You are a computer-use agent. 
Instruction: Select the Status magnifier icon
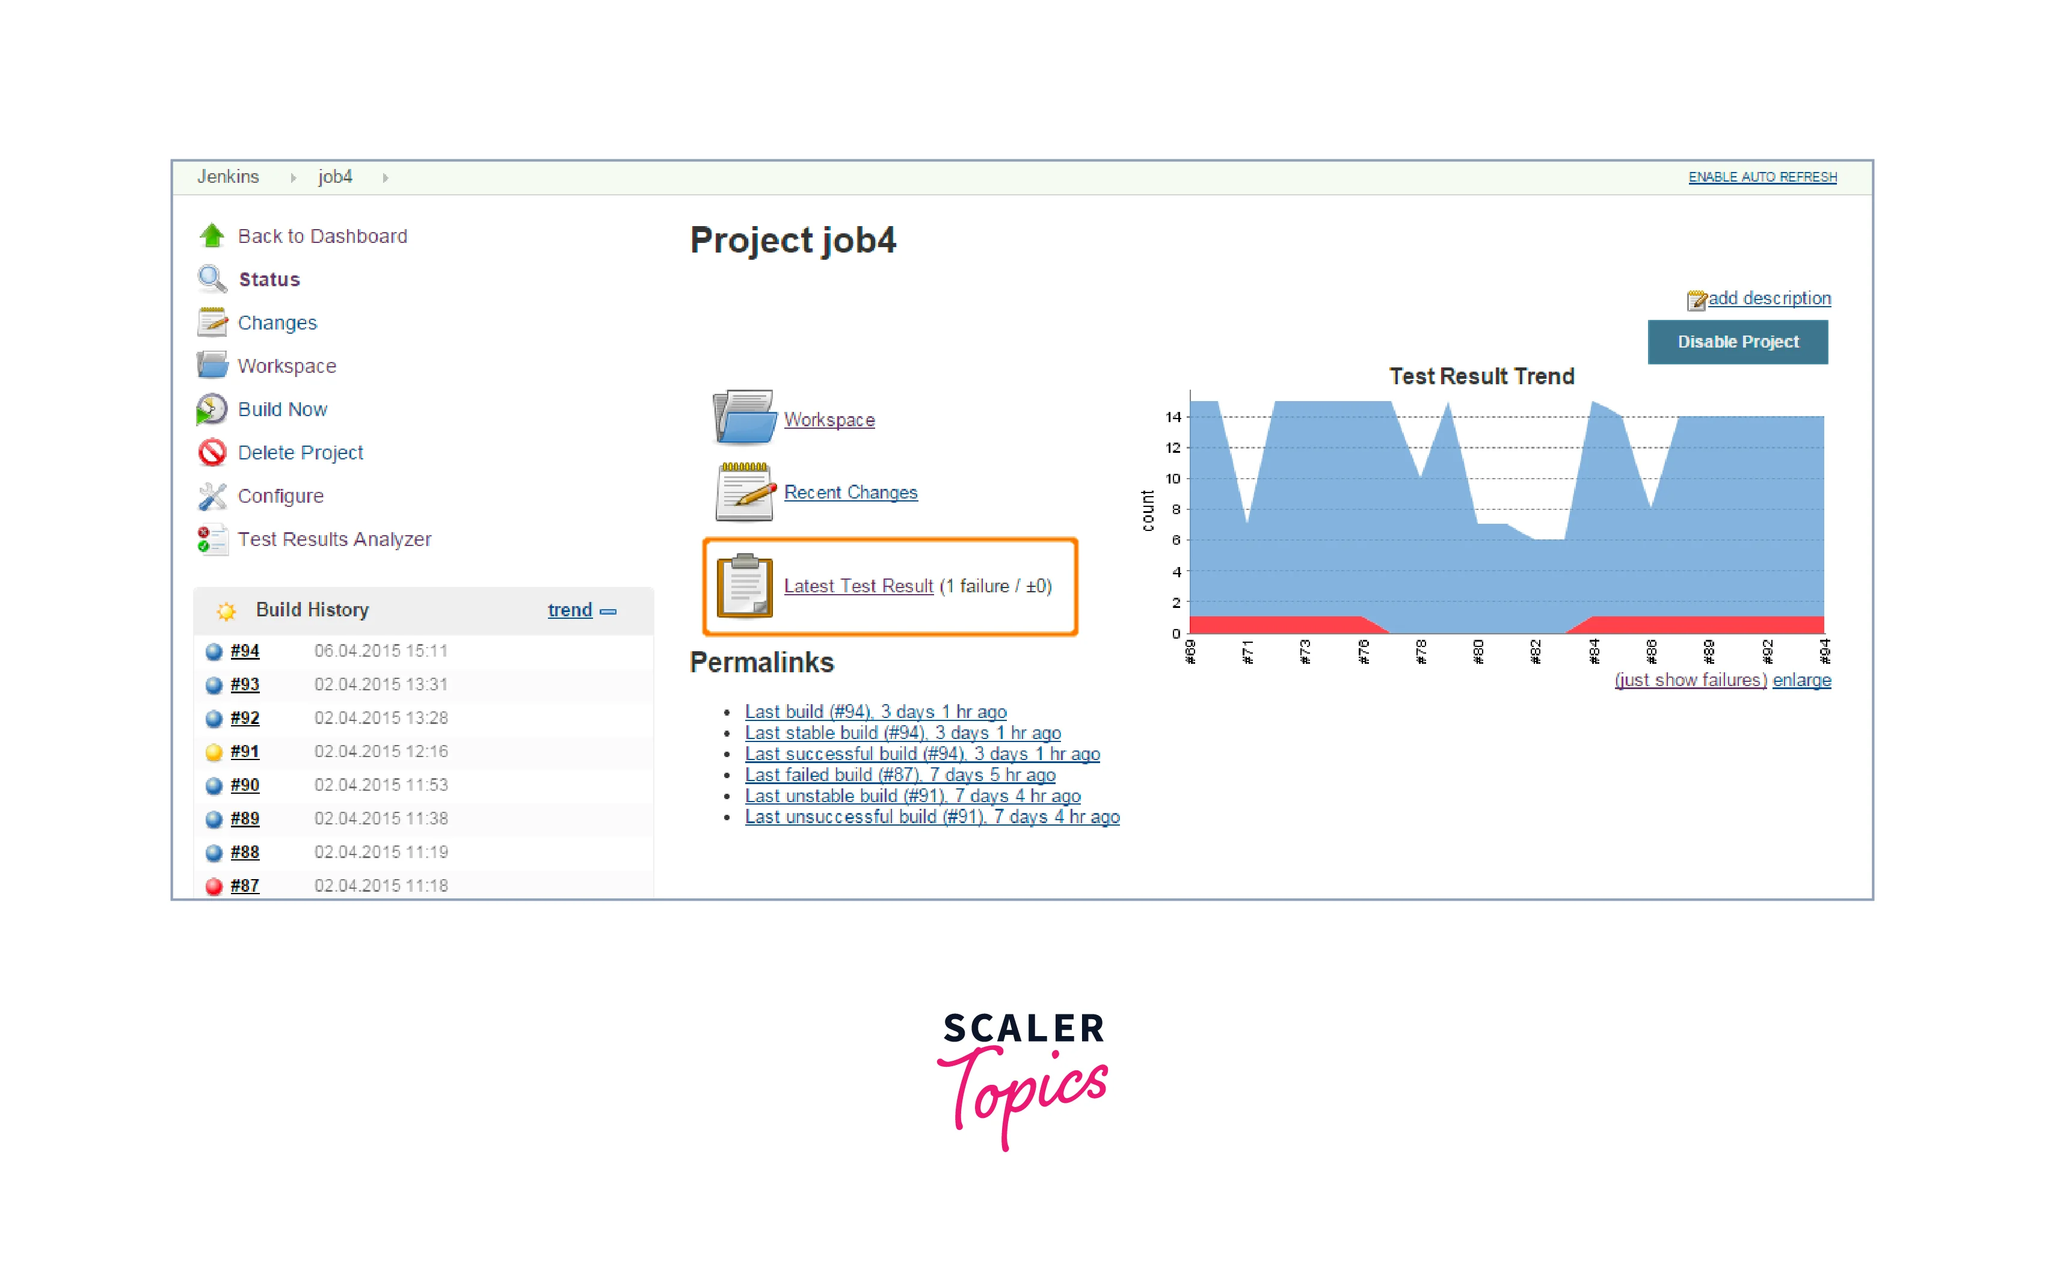click(212, 279)
